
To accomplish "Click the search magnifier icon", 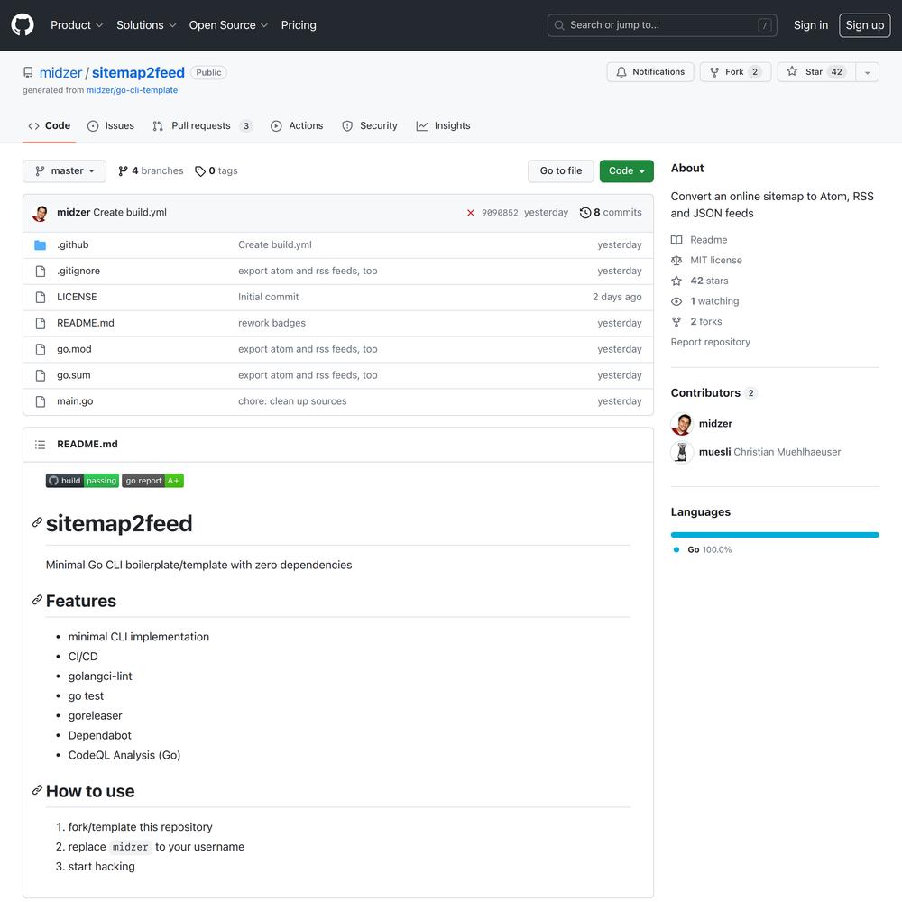I will (x=559, y=25).
